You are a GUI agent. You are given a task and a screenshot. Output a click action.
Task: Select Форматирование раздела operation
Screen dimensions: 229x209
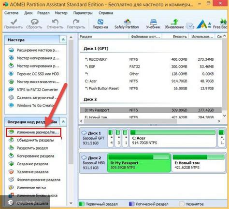click(34, 180)
